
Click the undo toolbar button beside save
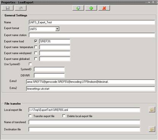tap(21, 8)
